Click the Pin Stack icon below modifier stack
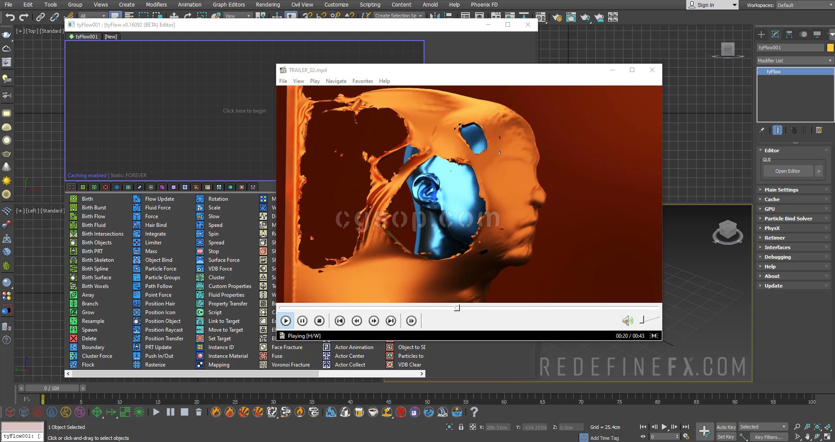This screenshot has width=835, height=442. (x=762, y=130)
